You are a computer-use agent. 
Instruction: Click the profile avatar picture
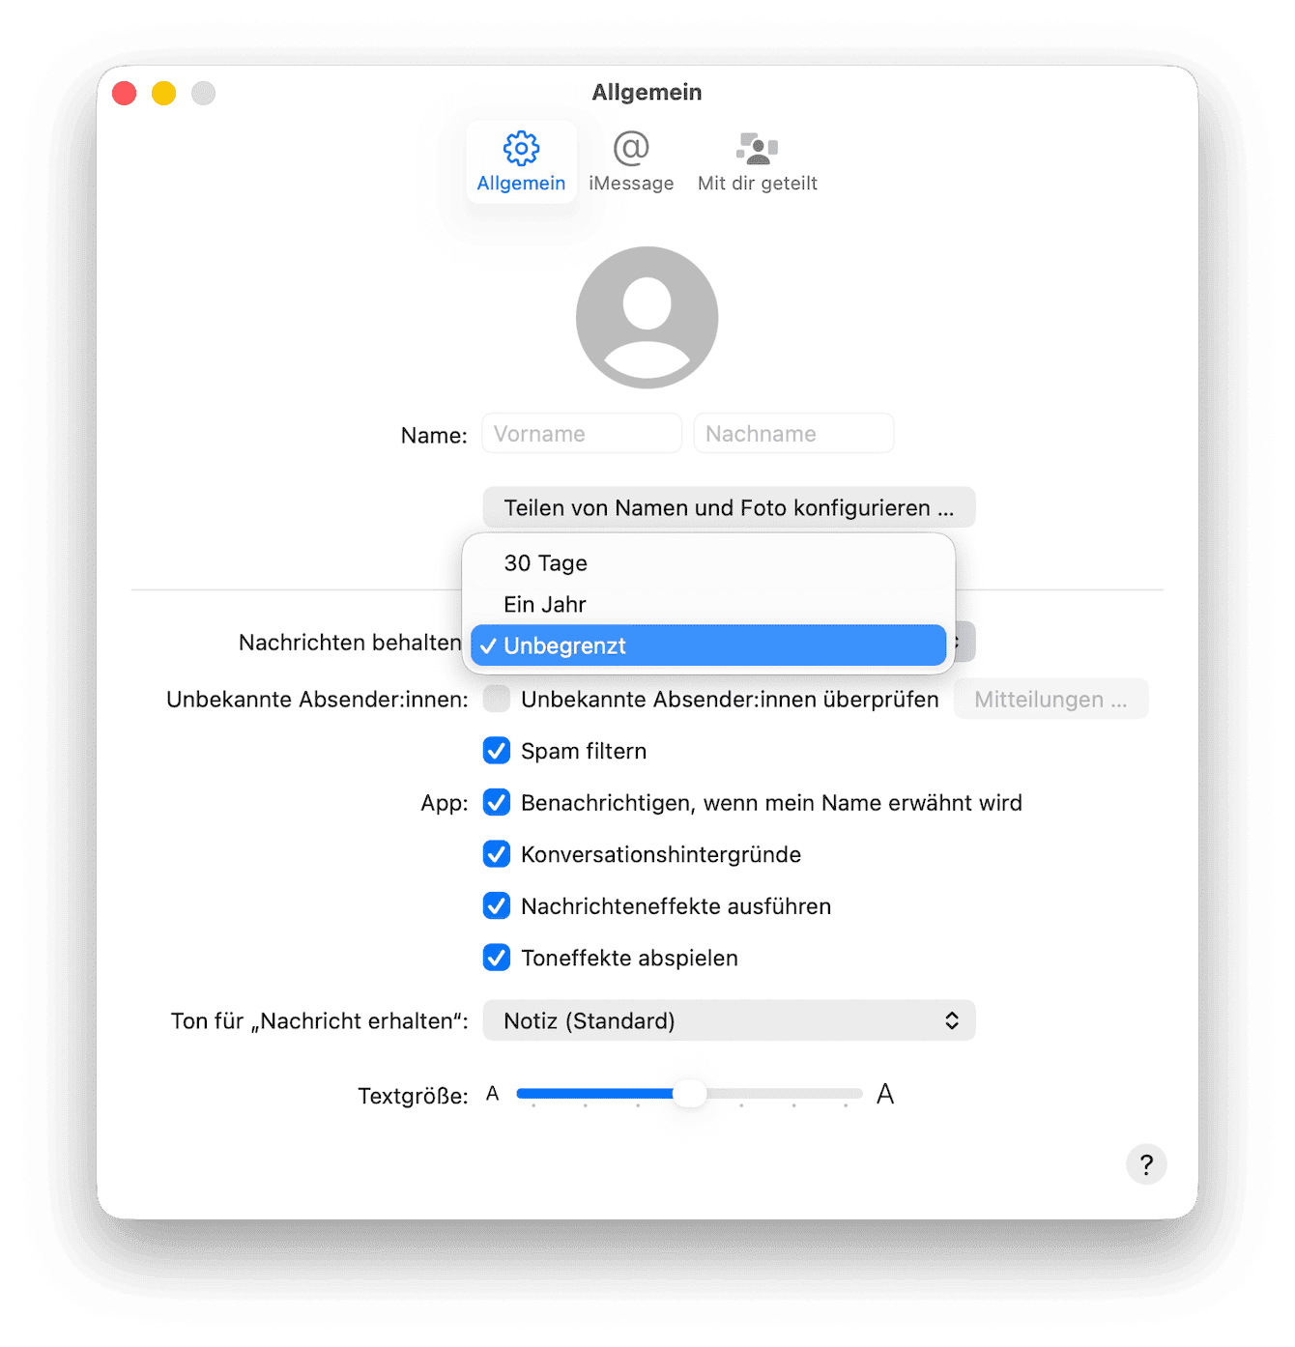(647, 317)
